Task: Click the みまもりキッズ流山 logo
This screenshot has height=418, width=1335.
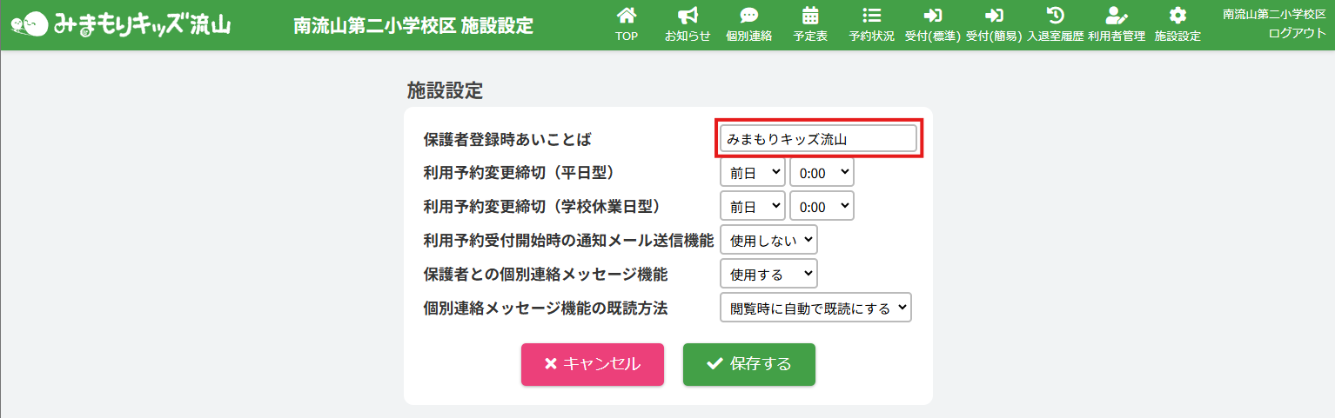Action: point(121,24)
